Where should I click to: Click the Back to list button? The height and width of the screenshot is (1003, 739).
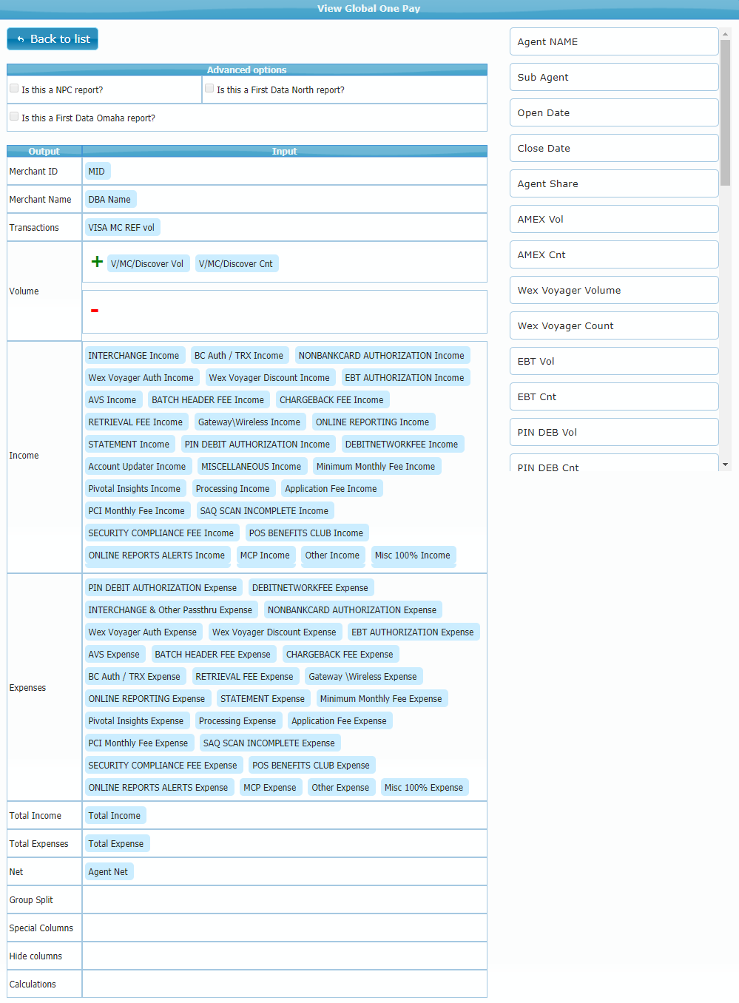click(53, 39)
